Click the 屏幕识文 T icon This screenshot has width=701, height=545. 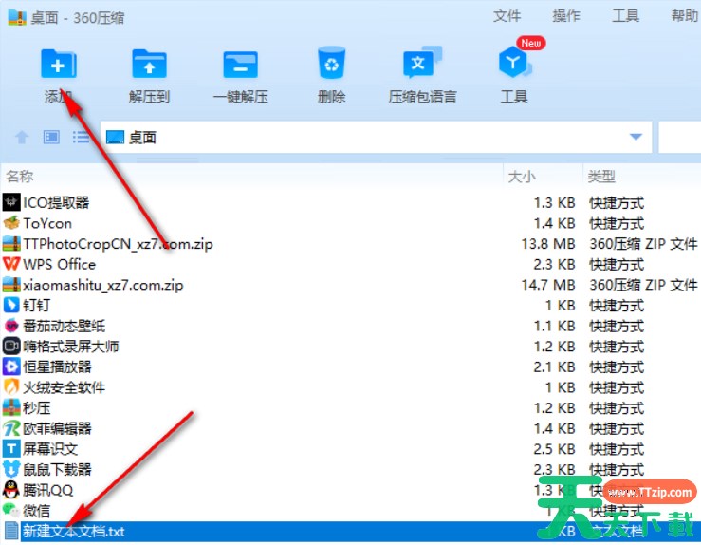[x=11, y=449]
